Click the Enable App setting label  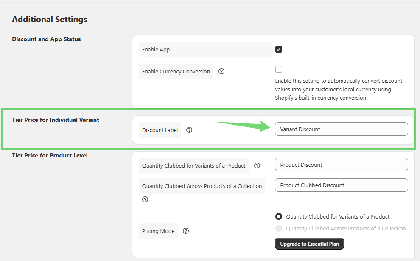[x=156, y=49]
